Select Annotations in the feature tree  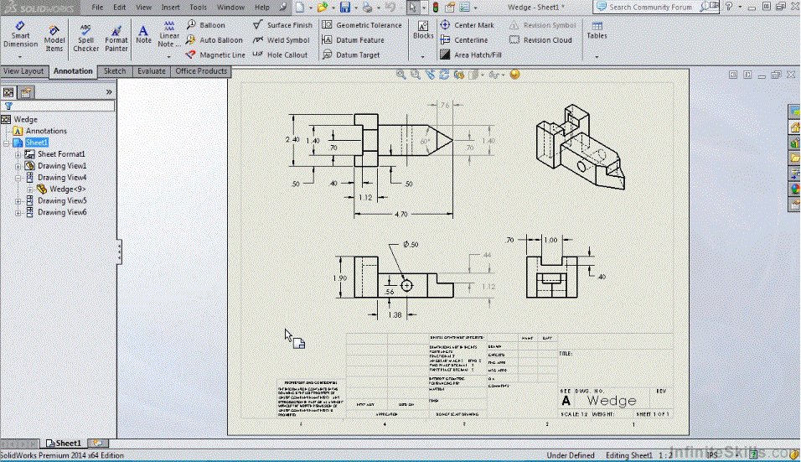click(x=46, y=132)
